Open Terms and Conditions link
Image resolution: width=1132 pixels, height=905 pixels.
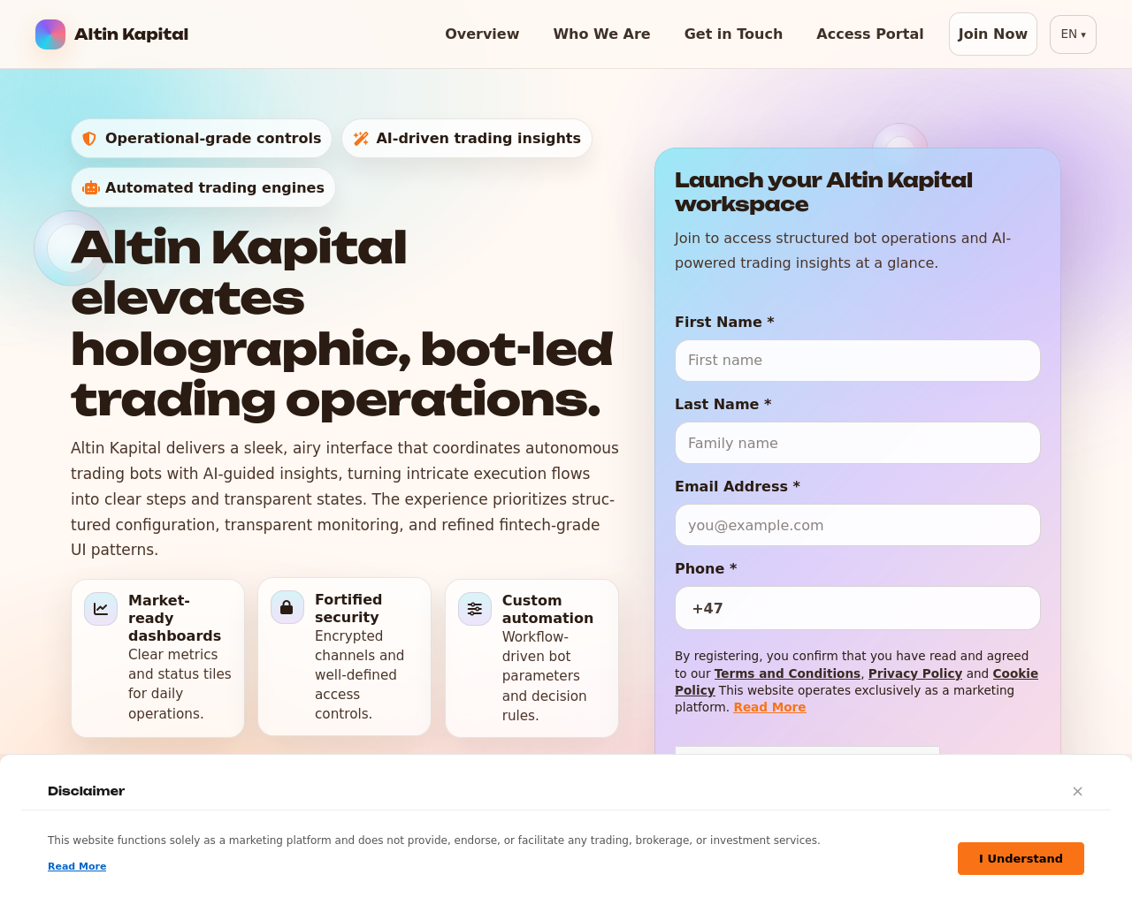[x=787, y=673]
